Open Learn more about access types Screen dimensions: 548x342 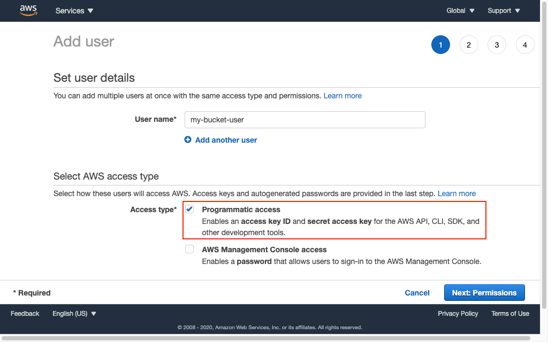click(456, 193)
